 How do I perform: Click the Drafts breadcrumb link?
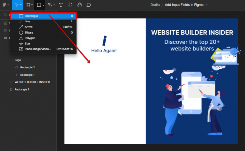[x=155, y=5]
